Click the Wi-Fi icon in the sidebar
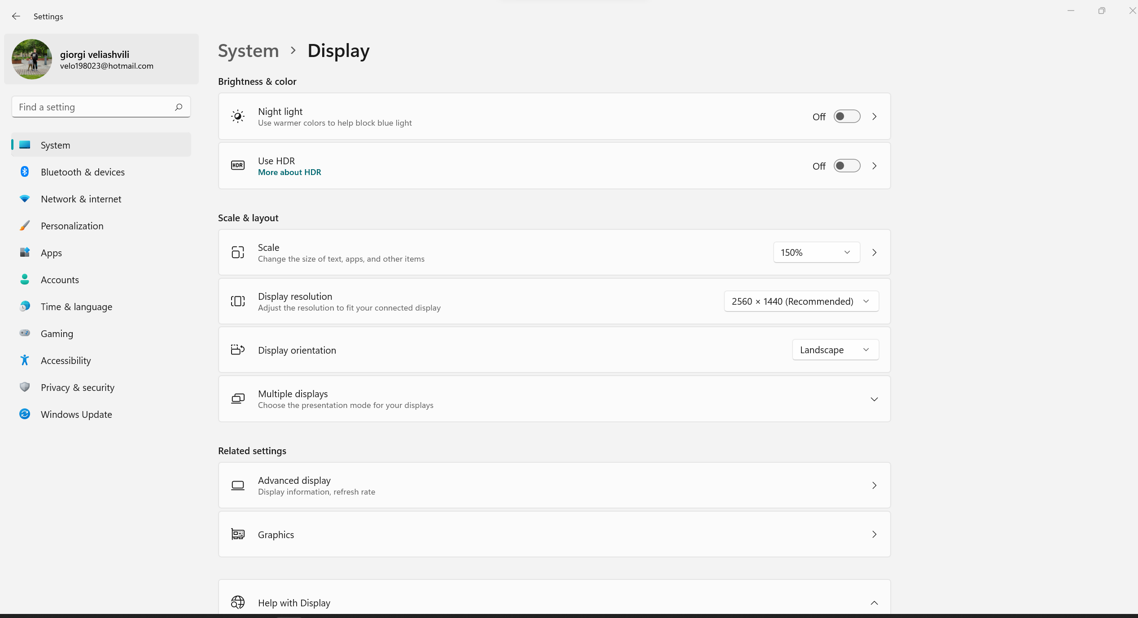Screen dimensions: 1138x618 (25, 199)
